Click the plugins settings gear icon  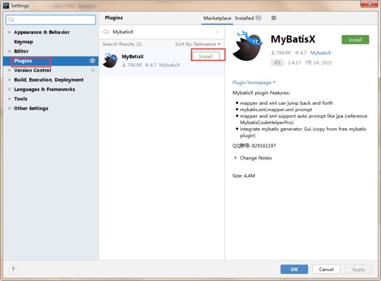(274, 18)
